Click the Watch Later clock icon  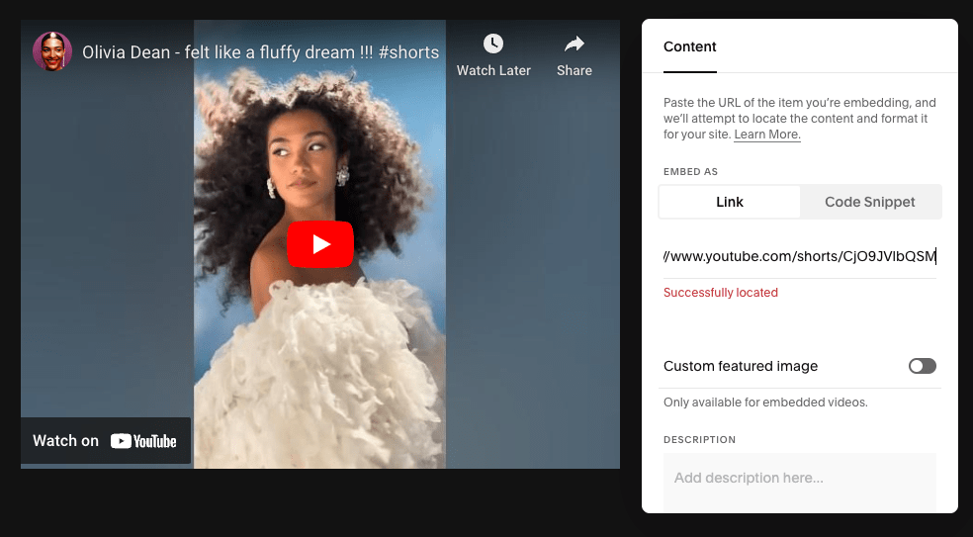(493, 44)
